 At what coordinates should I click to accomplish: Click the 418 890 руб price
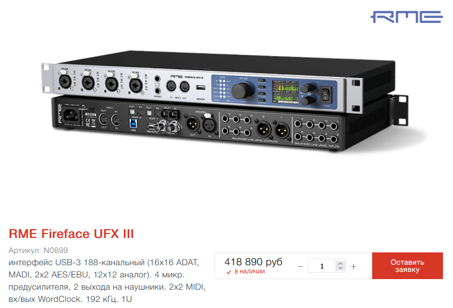pyautogui.click(x=254, y=262)
